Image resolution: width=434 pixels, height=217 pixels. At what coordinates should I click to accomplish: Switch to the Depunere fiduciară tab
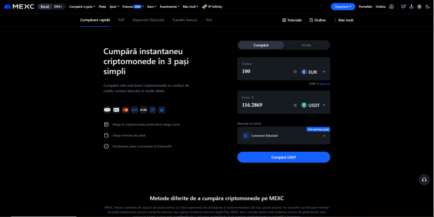coord(148,20)
